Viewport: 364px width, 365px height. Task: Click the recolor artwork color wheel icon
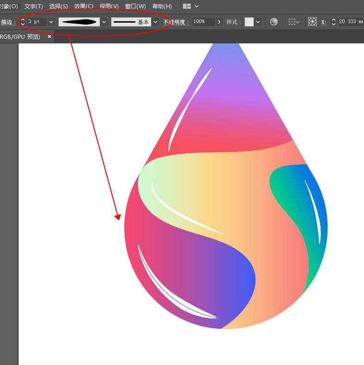274,22
